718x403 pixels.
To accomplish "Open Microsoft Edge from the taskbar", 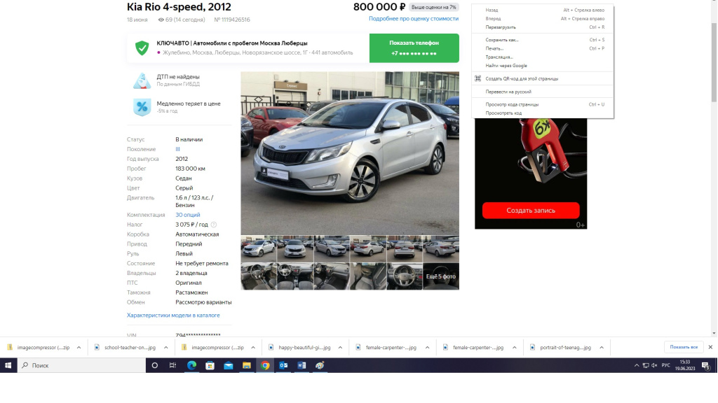I will (x=191, y=365).
